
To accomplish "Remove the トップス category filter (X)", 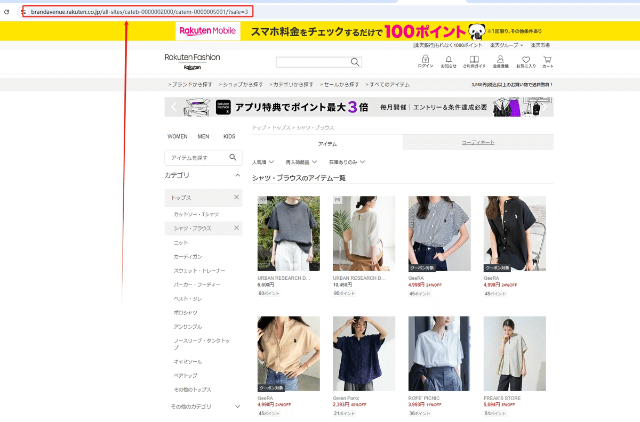I will 236,197.
